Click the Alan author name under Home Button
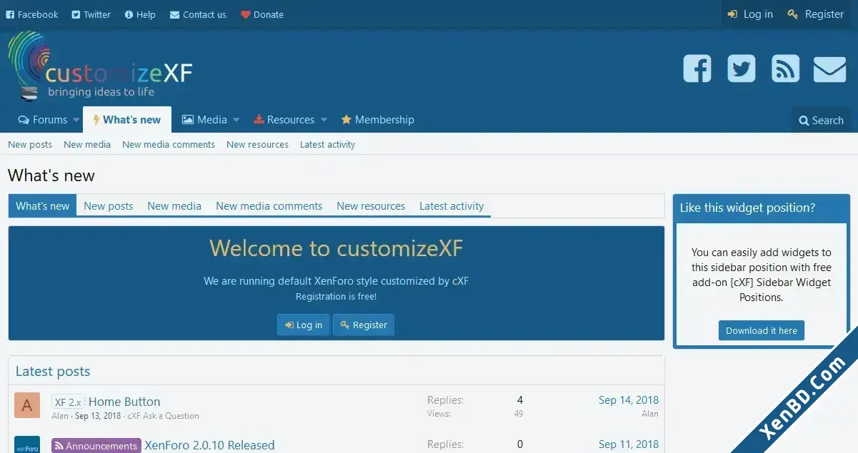 pyautogui.click(x=60, y=416)
